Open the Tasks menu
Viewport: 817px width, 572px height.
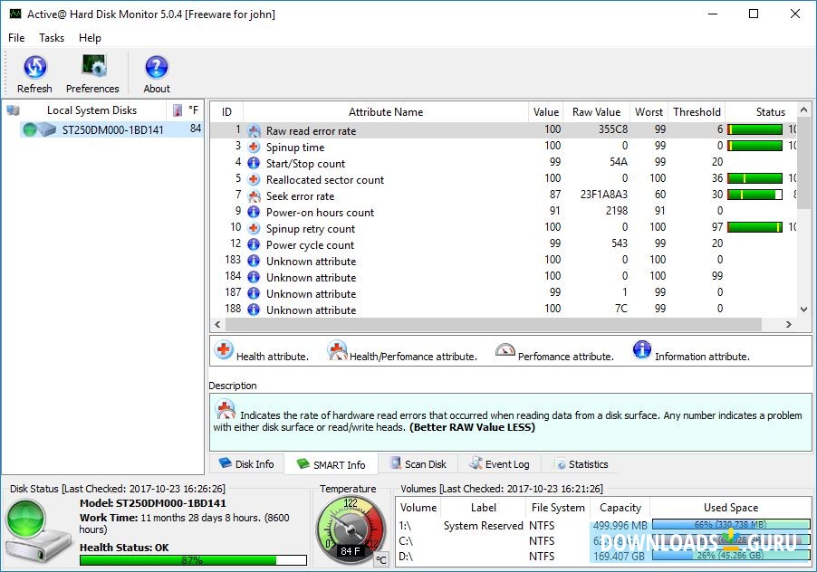tap(52, 38)
